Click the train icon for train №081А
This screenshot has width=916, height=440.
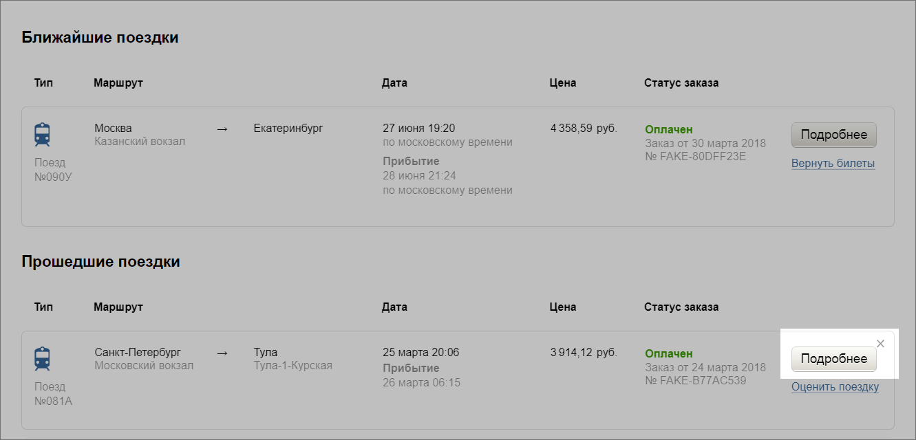click(x=42, y=358)
